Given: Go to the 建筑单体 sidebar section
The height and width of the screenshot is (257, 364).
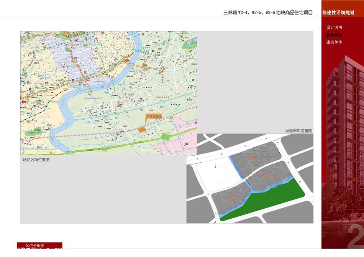Looking at the screenshot, I should point(334,42).
